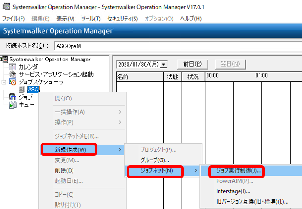Choose 旧バージョン互換(旧・標準)(L)... option

251,202
